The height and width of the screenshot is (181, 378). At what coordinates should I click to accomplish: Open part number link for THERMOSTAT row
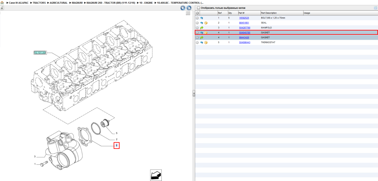pyautogui.click(x=244, y=42)
